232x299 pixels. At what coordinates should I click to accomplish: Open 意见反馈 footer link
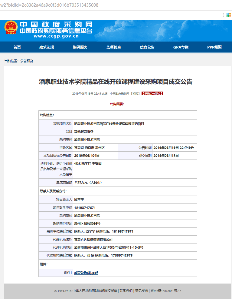(x=142, y=291)
